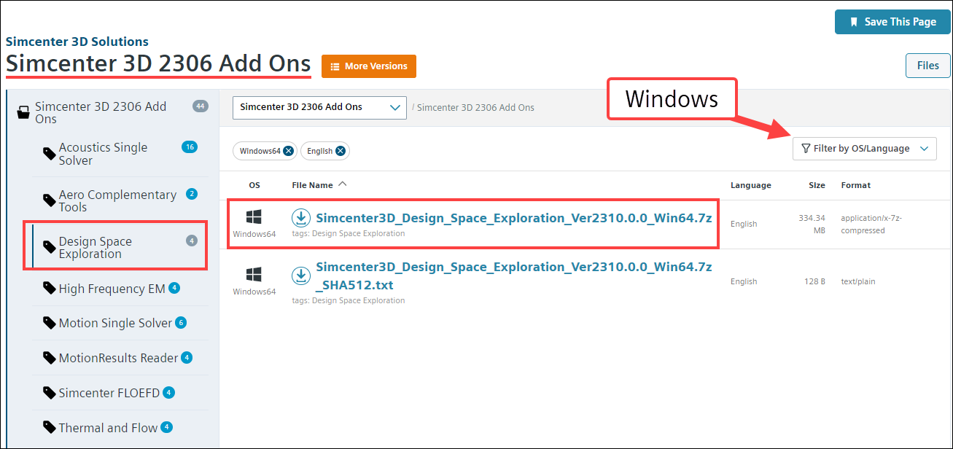Click the Windows logo icon in first file row

coord(254,217)
